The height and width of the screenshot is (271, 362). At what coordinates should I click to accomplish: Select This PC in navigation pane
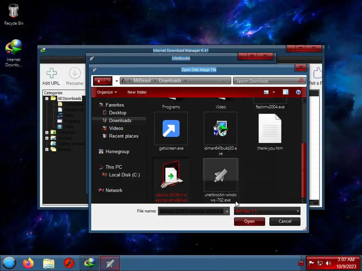point(113,167)
